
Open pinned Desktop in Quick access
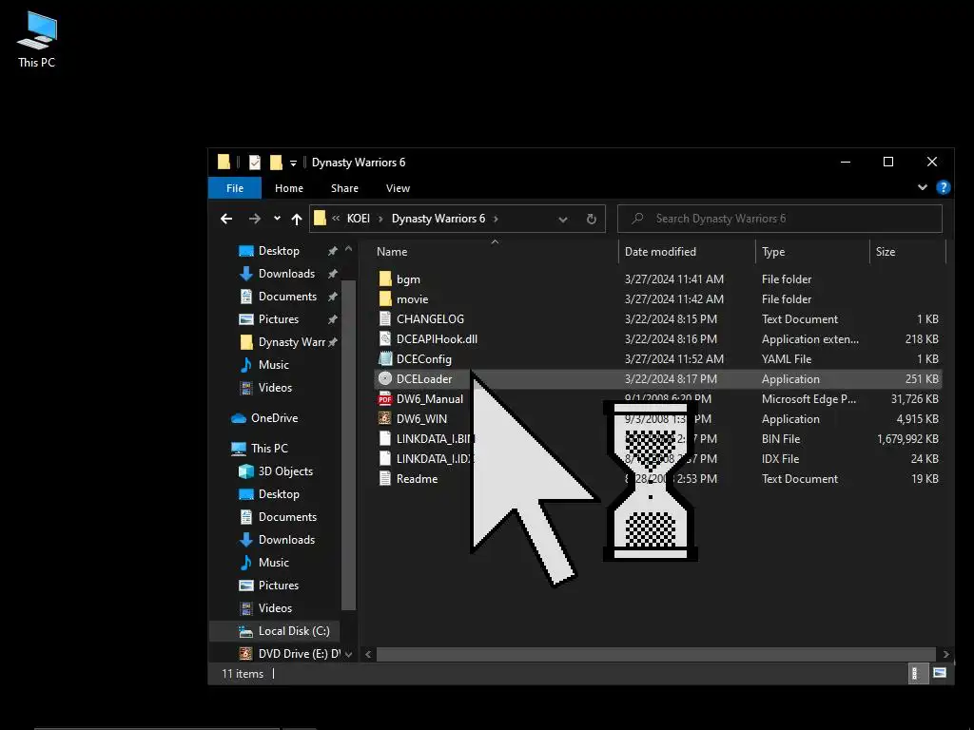click(x=279, y=251)
